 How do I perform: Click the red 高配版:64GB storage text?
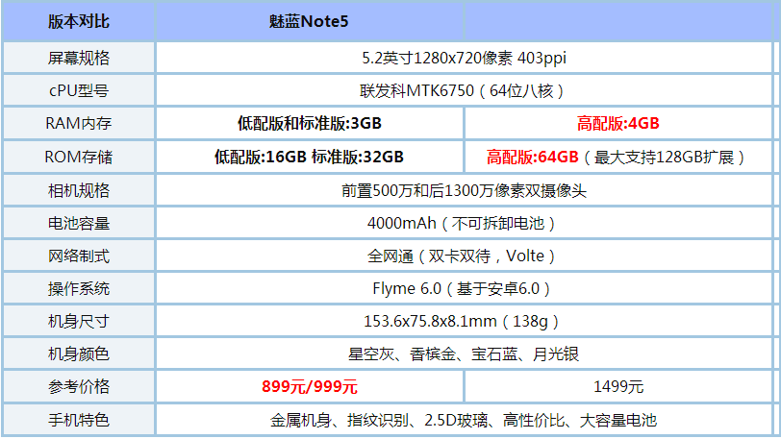[x=533, y=157]
